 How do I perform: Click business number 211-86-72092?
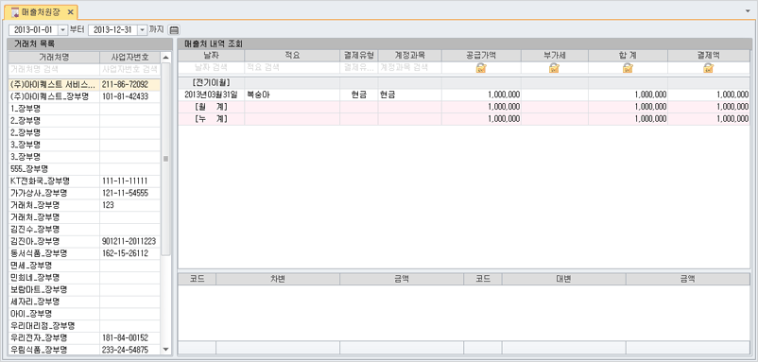[x=125, y=84]
